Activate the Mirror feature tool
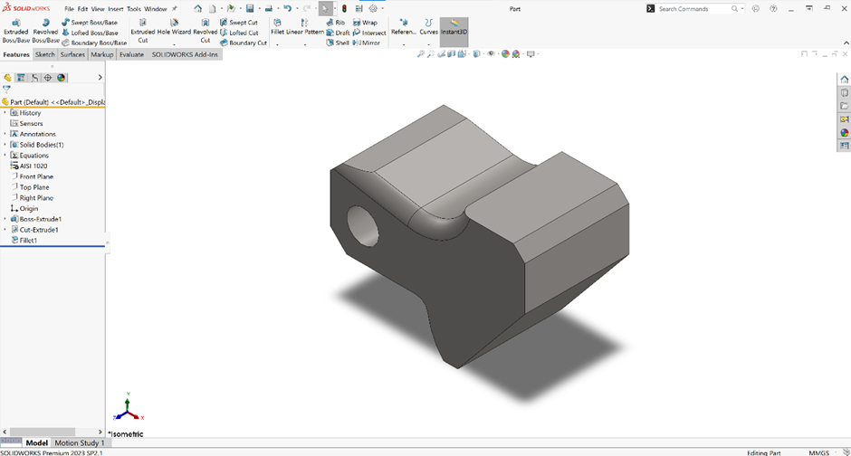851x456 pixels. click(366, 43)
